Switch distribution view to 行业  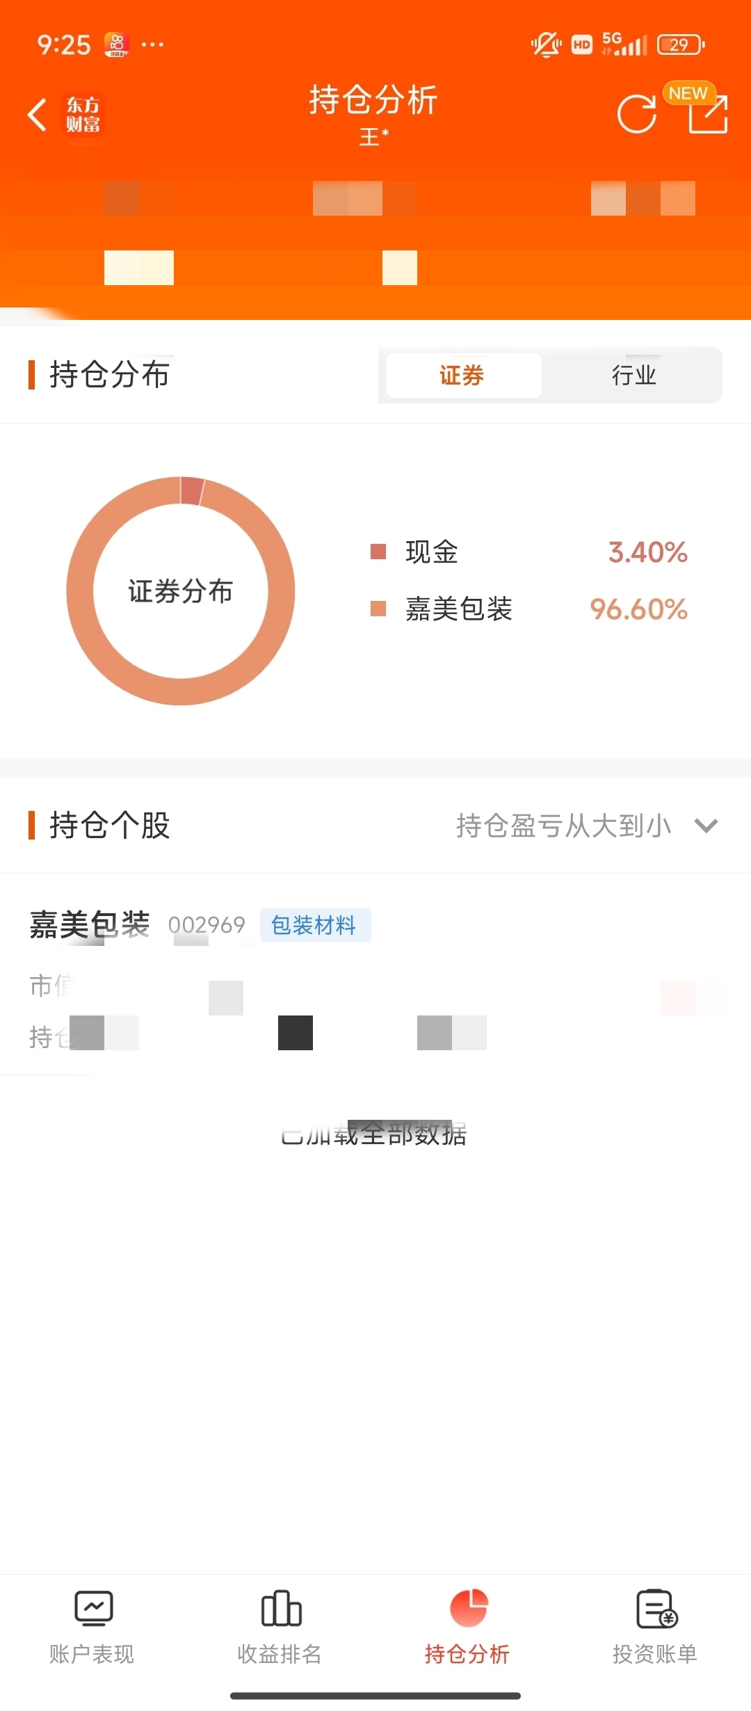click(633, 375)
